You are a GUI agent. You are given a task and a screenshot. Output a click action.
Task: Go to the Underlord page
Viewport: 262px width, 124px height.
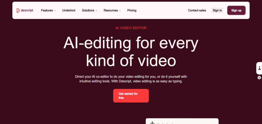(x=69, y=10)
